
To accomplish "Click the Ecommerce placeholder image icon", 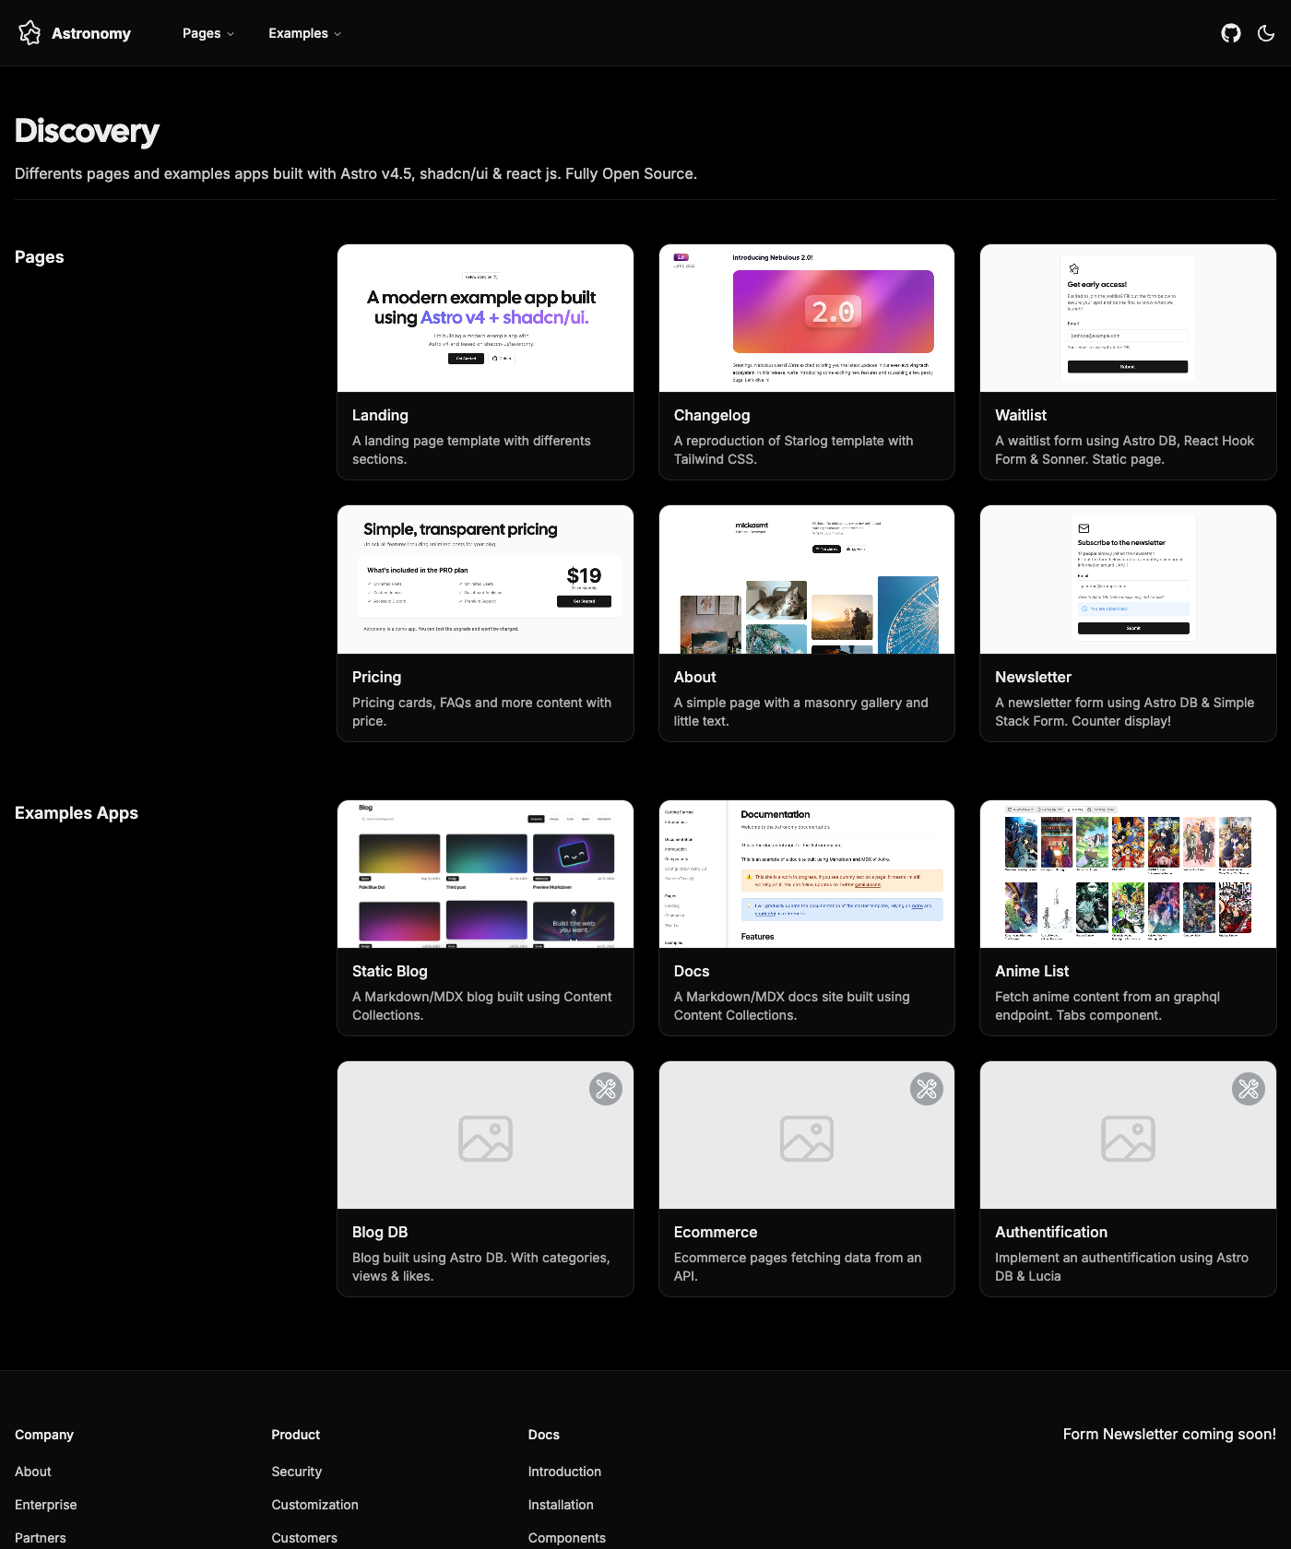I will point(807,1139).
